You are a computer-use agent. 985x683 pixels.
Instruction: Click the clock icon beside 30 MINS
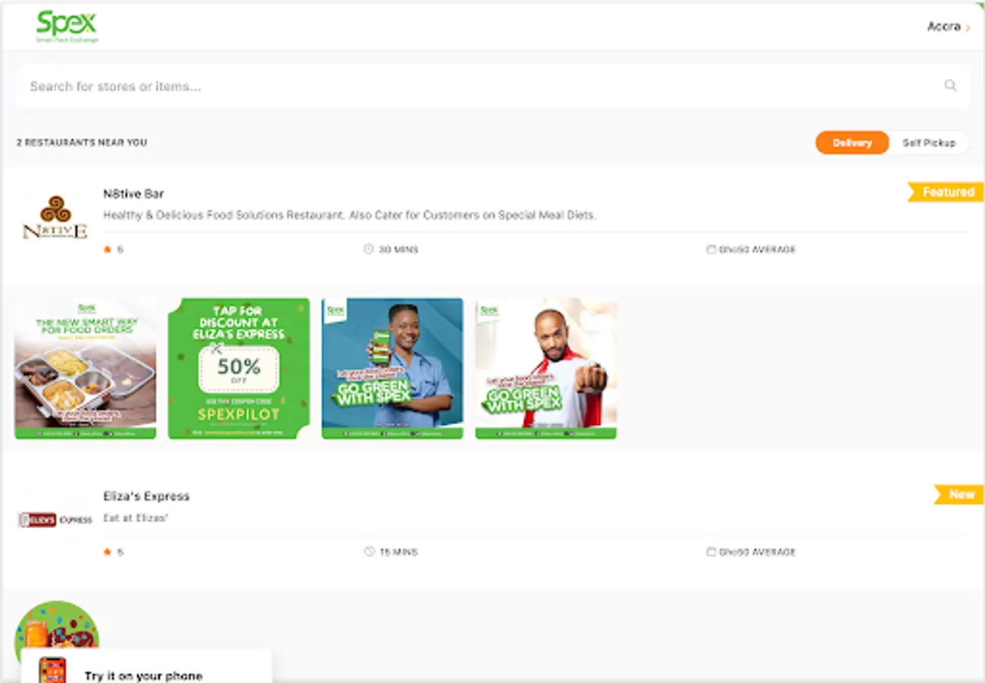point(369,249)
